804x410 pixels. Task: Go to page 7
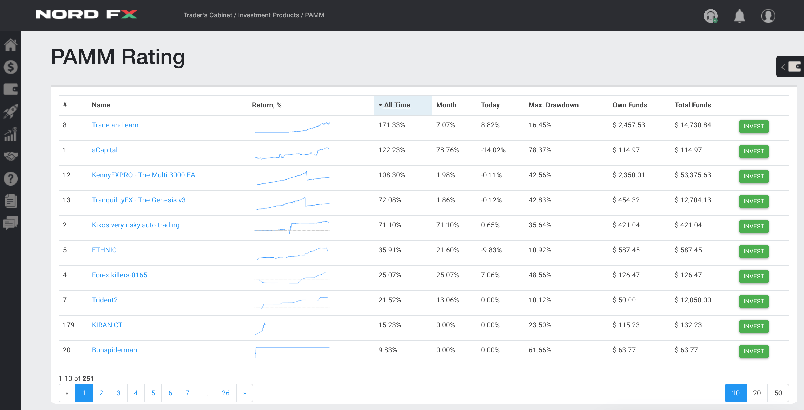point(188,393)
